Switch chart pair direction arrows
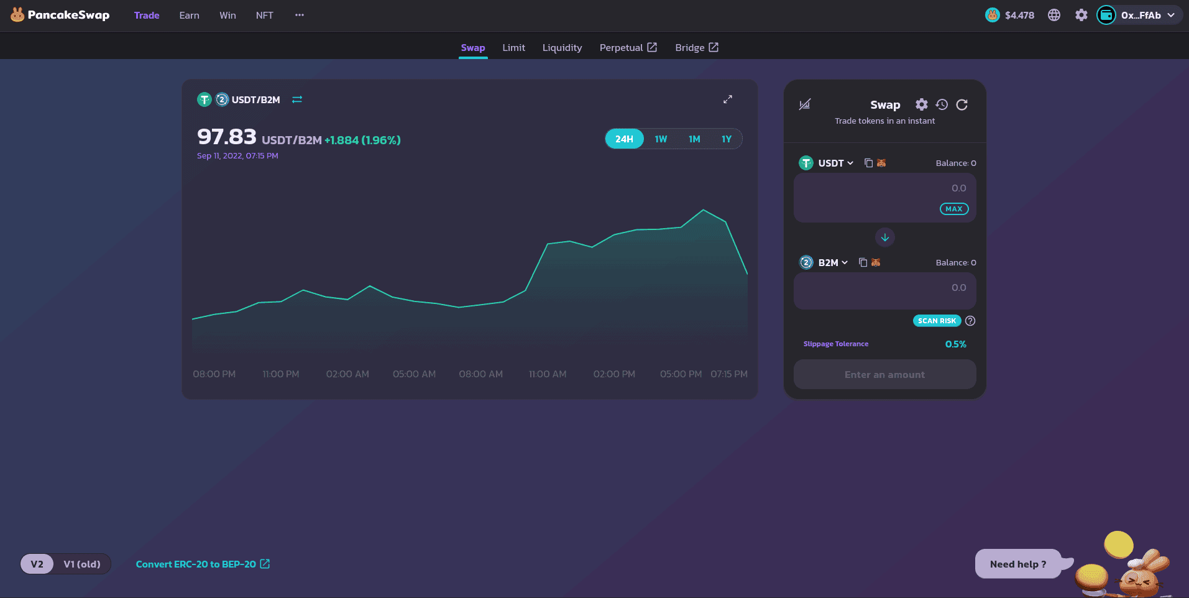 tap(297, 99)
